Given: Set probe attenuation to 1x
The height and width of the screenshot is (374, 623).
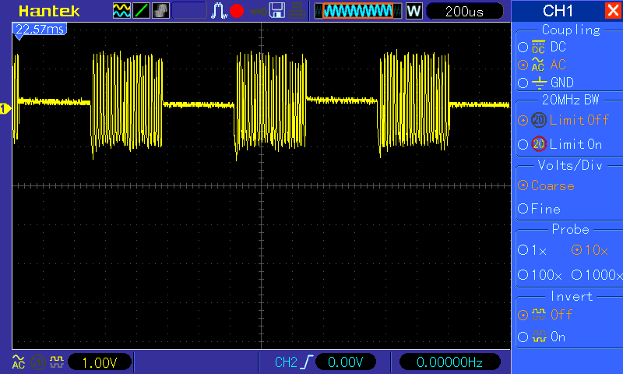Looking at the screenshot, I should 533,250.
